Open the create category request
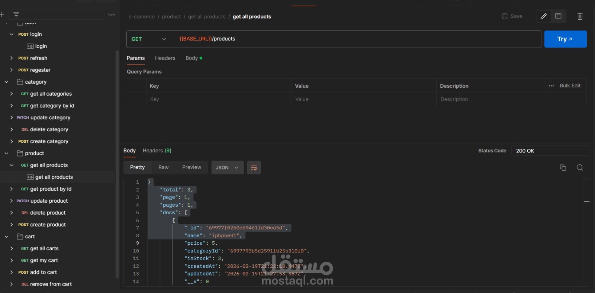This screenshot has width=595, height=293. click(x=49, y=141)
